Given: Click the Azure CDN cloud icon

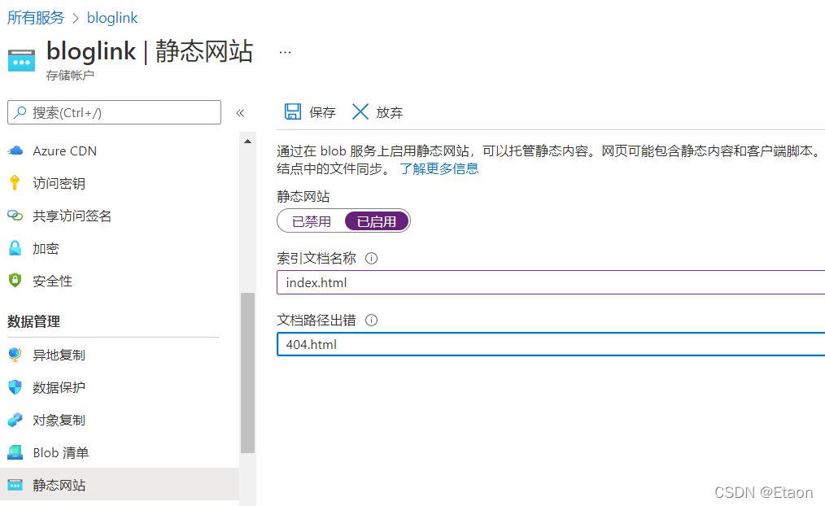Looking at the screenshot, I should click(x=15, y=151).
